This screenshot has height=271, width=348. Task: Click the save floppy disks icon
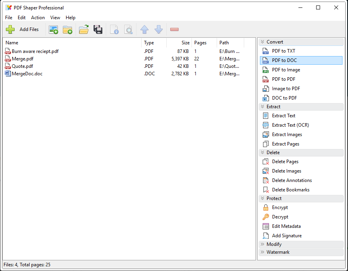tap(98, 29)
